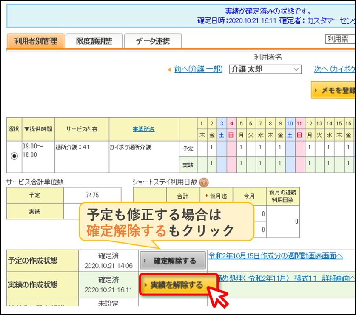
Task: Click the 予定 cell for day 5
Action: [x=241, y=149]
